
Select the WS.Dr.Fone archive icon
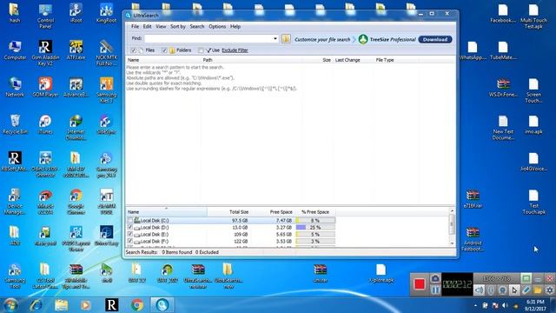[x=503, y=88]
